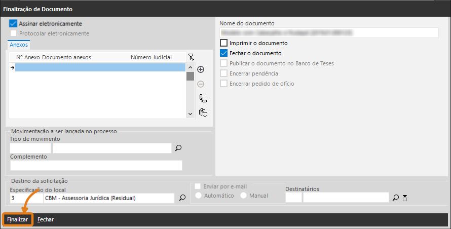The width and height of the screenshot is (451, 229).
Task: Click the remove attachment minus icon
Action: tap(201, 84)
